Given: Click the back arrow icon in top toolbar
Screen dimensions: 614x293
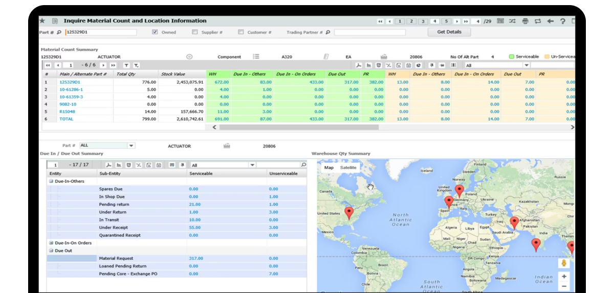Looking at the screenshot, I should coord(550,21).
